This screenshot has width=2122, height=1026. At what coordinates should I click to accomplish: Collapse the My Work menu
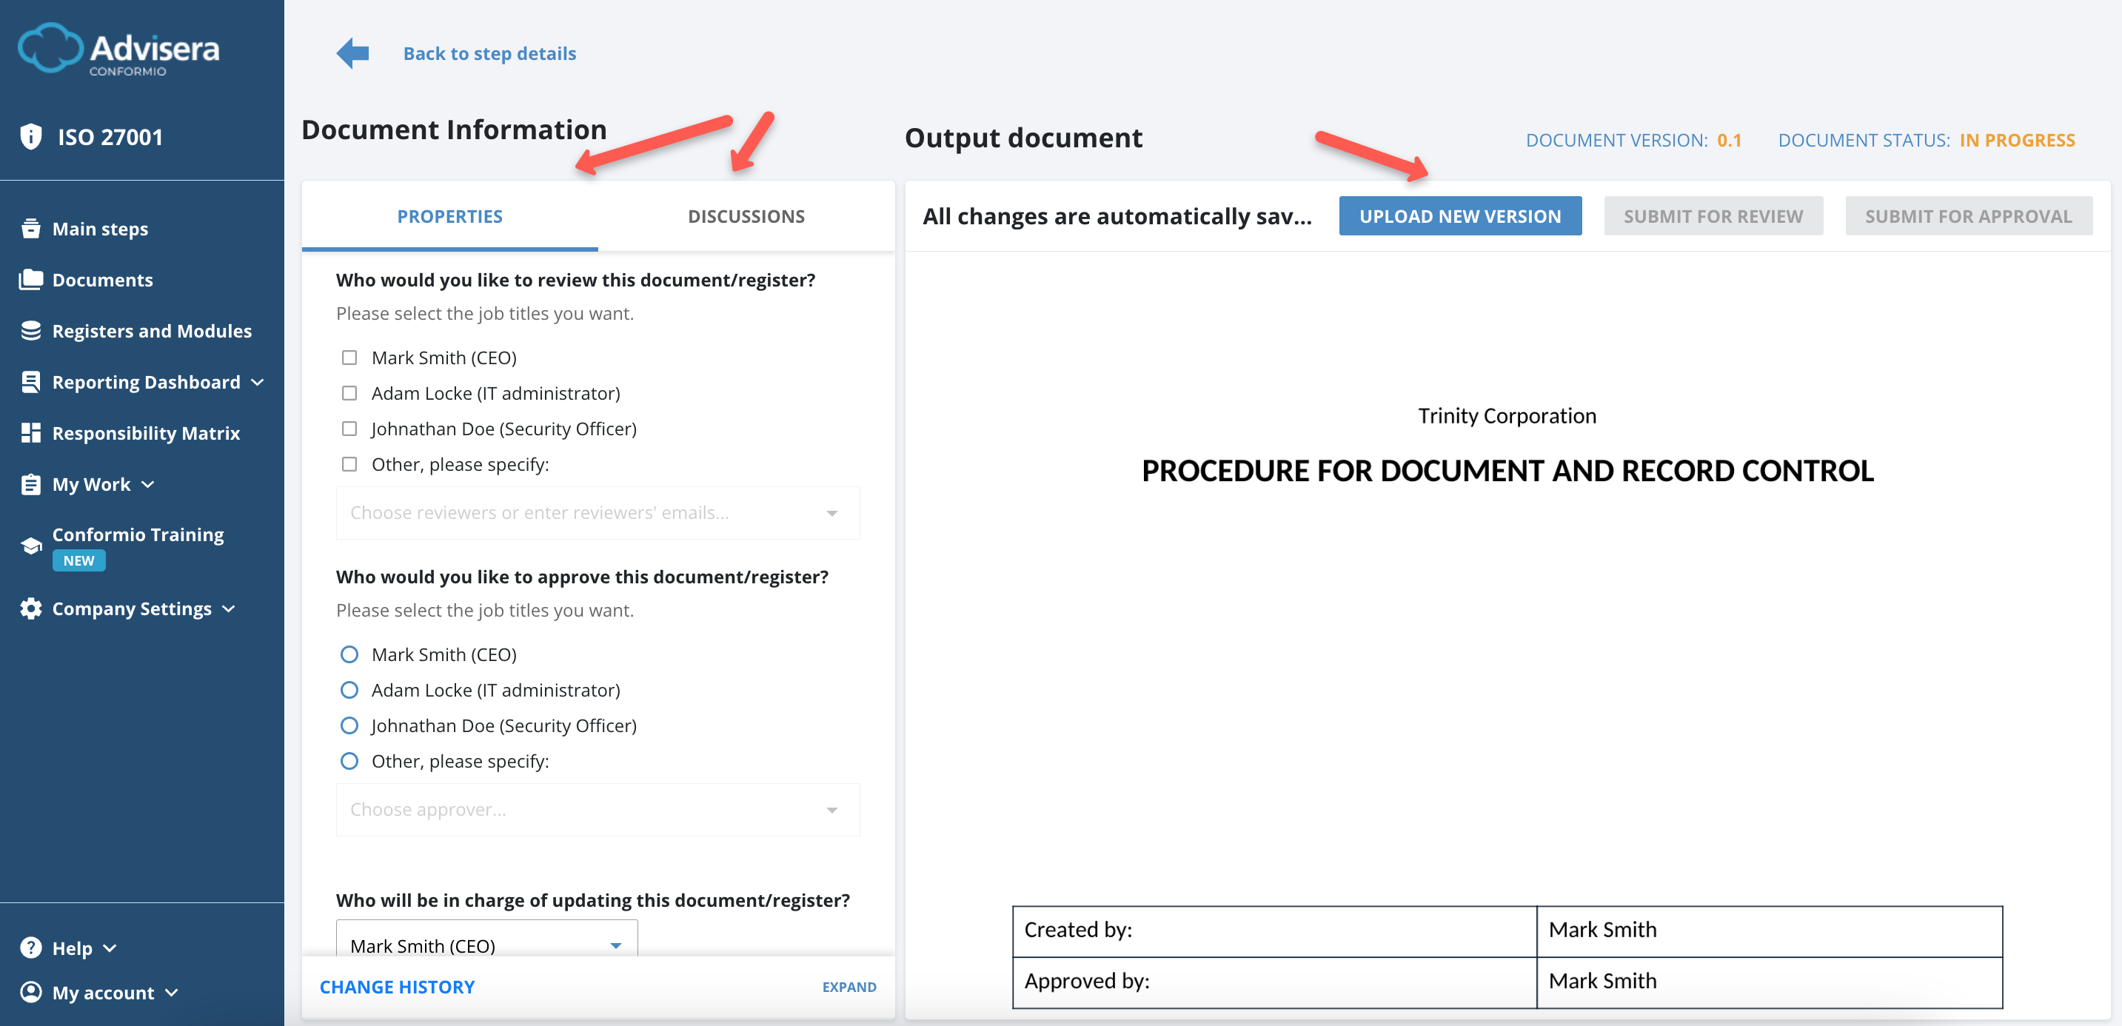pyautogui.click(x=148, y=484)
